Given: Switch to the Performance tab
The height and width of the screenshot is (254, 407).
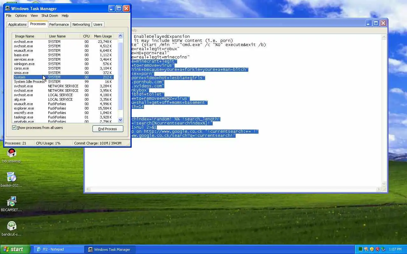Looking at the screenshot, I should click(59, 24).
